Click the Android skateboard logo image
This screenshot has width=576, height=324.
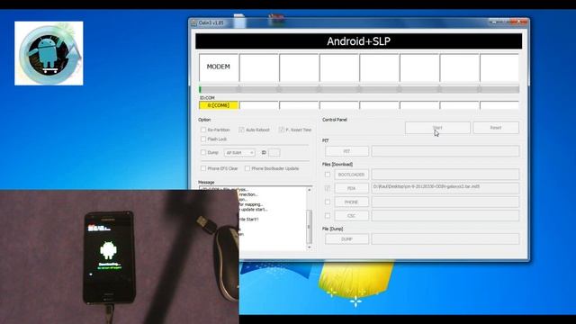pos(49,53)
